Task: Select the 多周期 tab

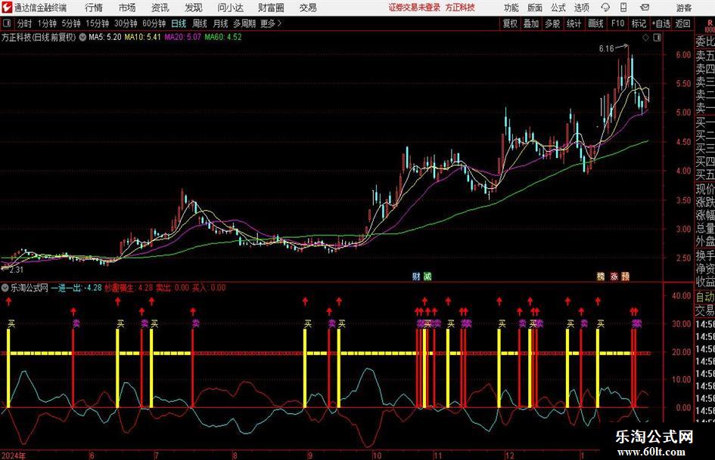Action: click(244, 23)
